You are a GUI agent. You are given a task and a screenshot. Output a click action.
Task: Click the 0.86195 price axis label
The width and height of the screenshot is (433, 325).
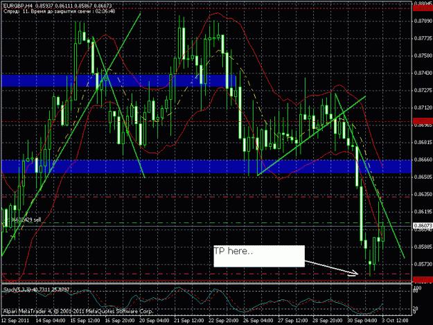423,211
